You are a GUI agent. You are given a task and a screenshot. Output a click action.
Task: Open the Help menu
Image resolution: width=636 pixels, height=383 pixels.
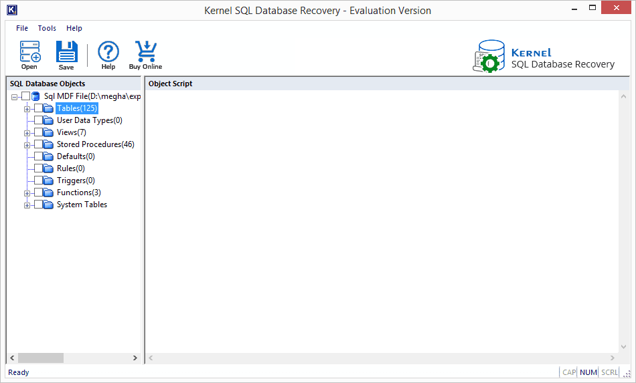click(x=74, y=28)
